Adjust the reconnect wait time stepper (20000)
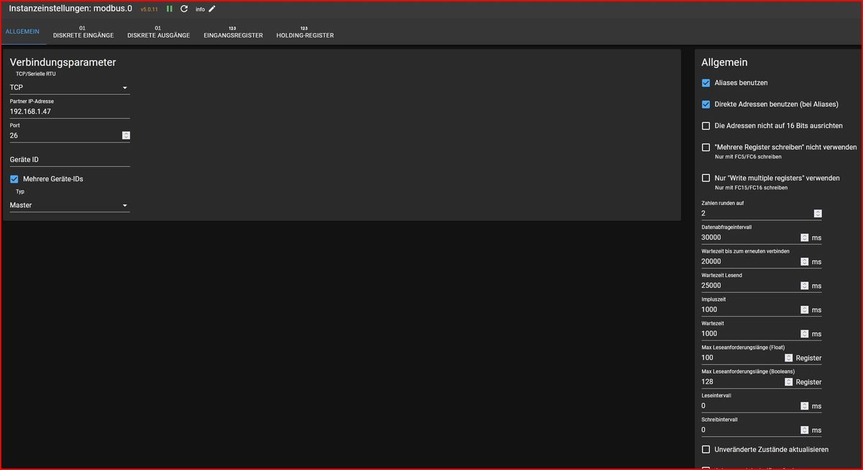This screenshot has height=470, width=863. 804,262
